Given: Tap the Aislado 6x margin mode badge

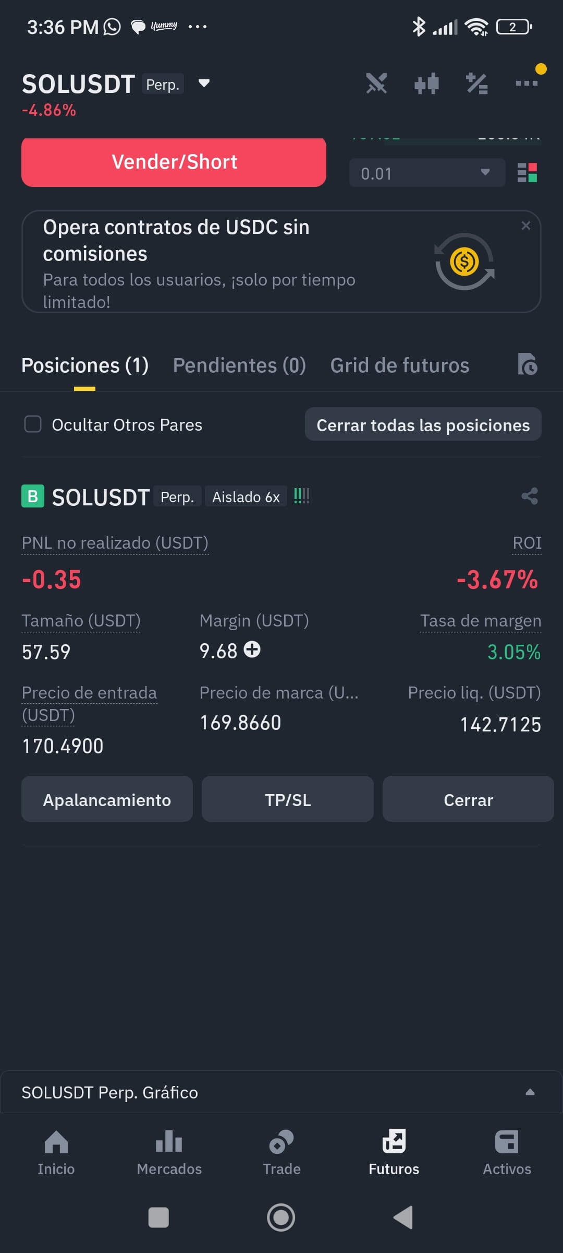Looking at the screenshot, I should tap(246, 497).
